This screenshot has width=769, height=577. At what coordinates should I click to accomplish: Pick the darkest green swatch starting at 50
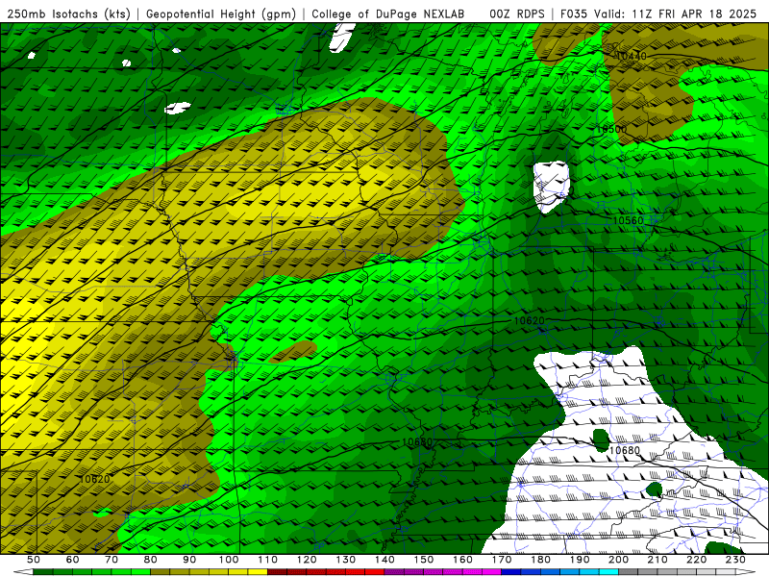pyautogui.click(x=43, y=572)
